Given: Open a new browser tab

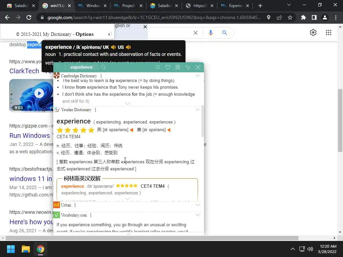Looking at the screenshot, I should (260, 6).
